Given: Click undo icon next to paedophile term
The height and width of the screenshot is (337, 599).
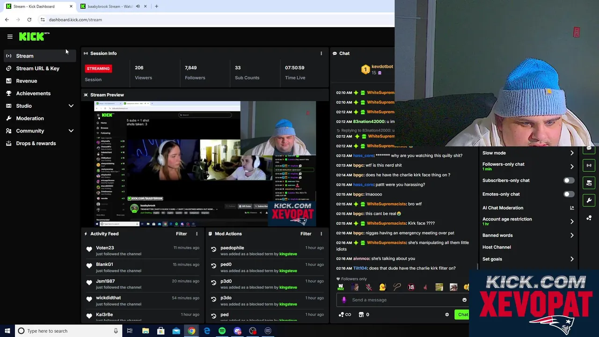Looking at the screenshot, I should [214, 250].
